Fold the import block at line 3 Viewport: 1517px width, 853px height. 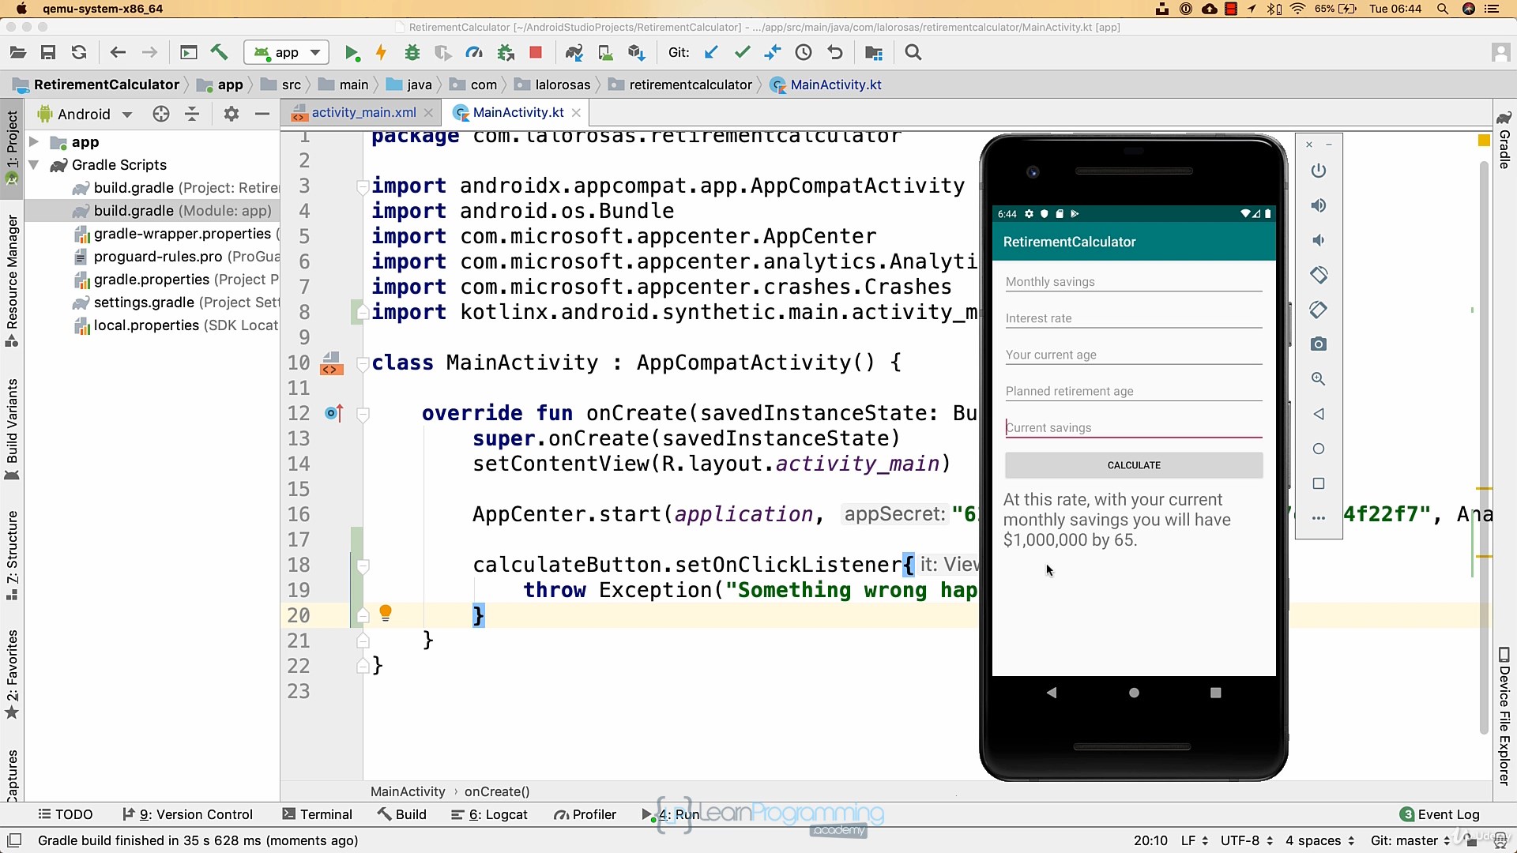(x=363, y=186)
